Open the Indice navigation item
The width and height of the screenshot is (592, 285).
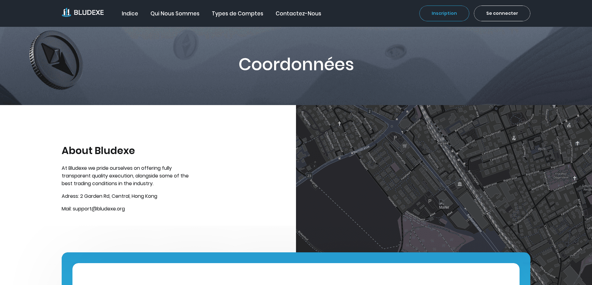tap(130, 14)
